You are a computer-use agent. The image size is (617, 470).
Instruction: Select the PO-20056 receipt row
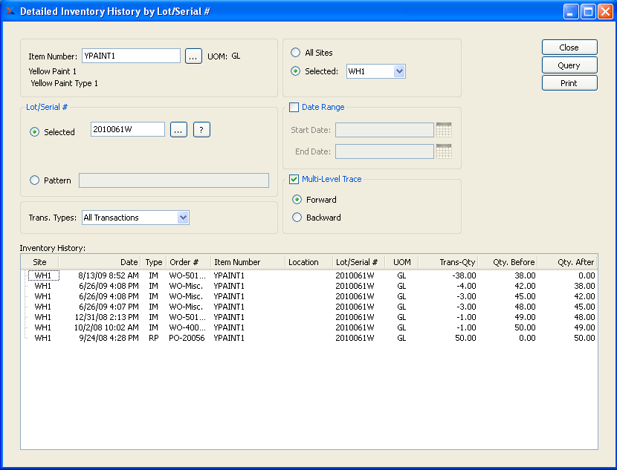[309, 338]
